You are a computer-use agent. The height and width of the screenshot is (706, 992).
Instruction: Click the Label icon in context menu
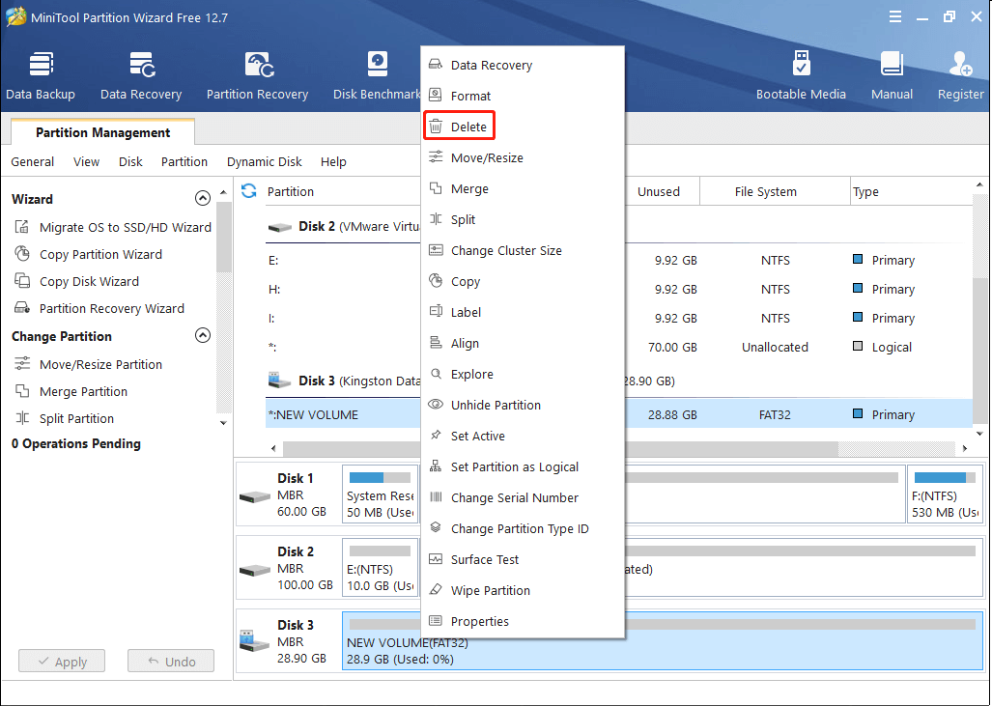click(x=436, y=311)
